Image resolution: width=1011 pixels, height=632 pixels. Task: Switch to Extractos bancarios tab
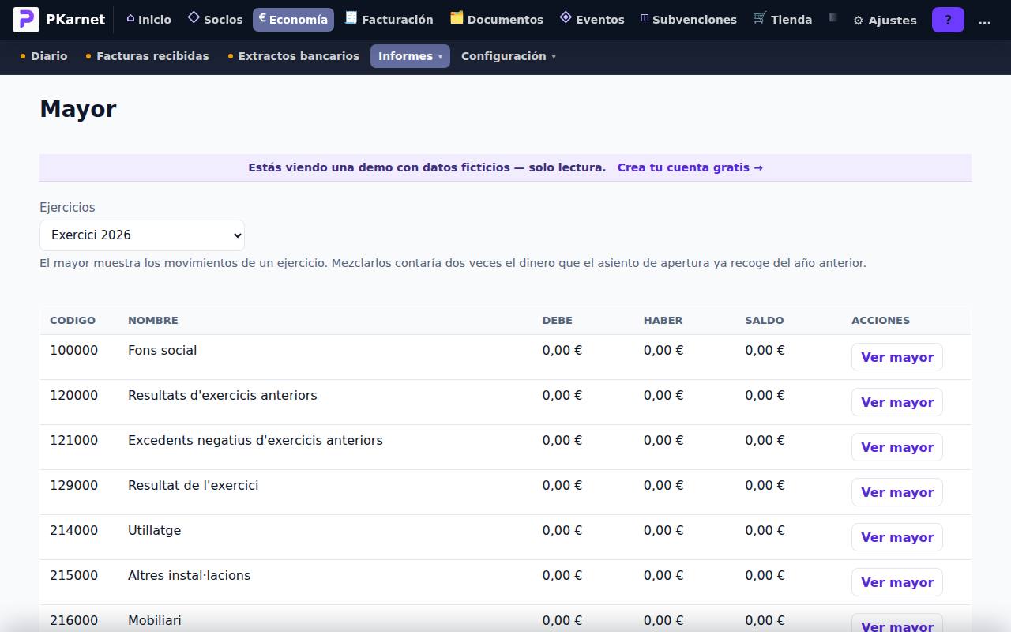[x=293, y=56]
